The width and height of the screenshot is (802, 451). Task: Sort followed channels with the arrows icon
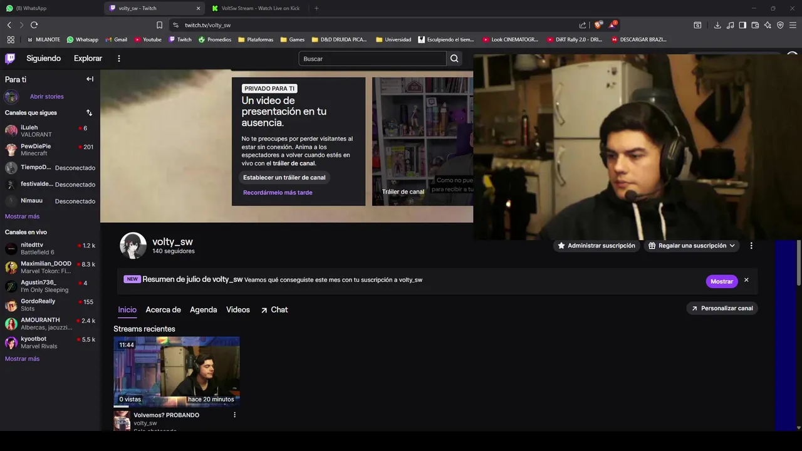(89, 113)
